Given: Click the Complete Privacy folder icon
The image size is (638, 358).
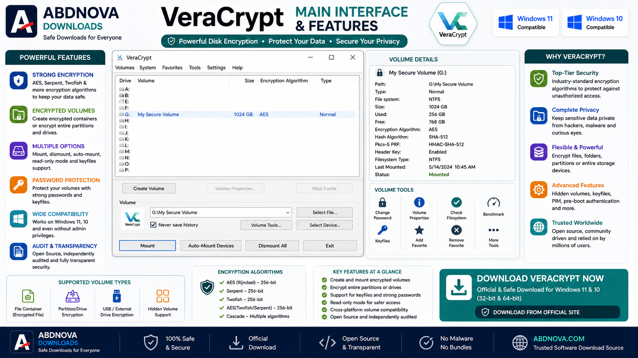Looking at the screenshot, I should [539, 116].
